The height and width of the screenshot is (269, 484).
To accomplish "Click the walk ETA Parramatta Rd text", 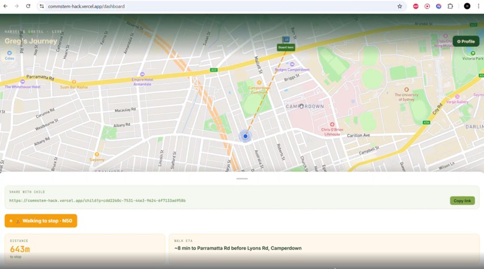I will tap(238, 248).
